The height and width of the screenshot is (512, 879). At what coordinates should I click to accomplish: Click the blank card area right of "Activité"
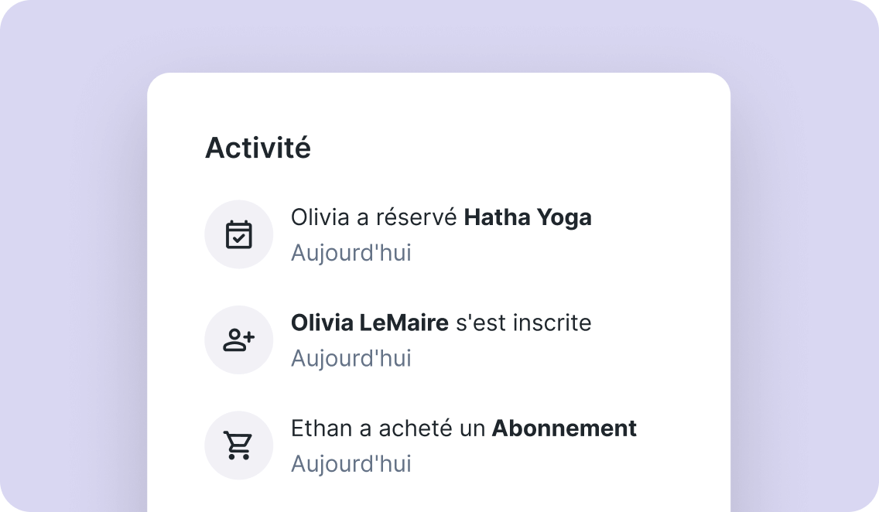pos(526,148)
